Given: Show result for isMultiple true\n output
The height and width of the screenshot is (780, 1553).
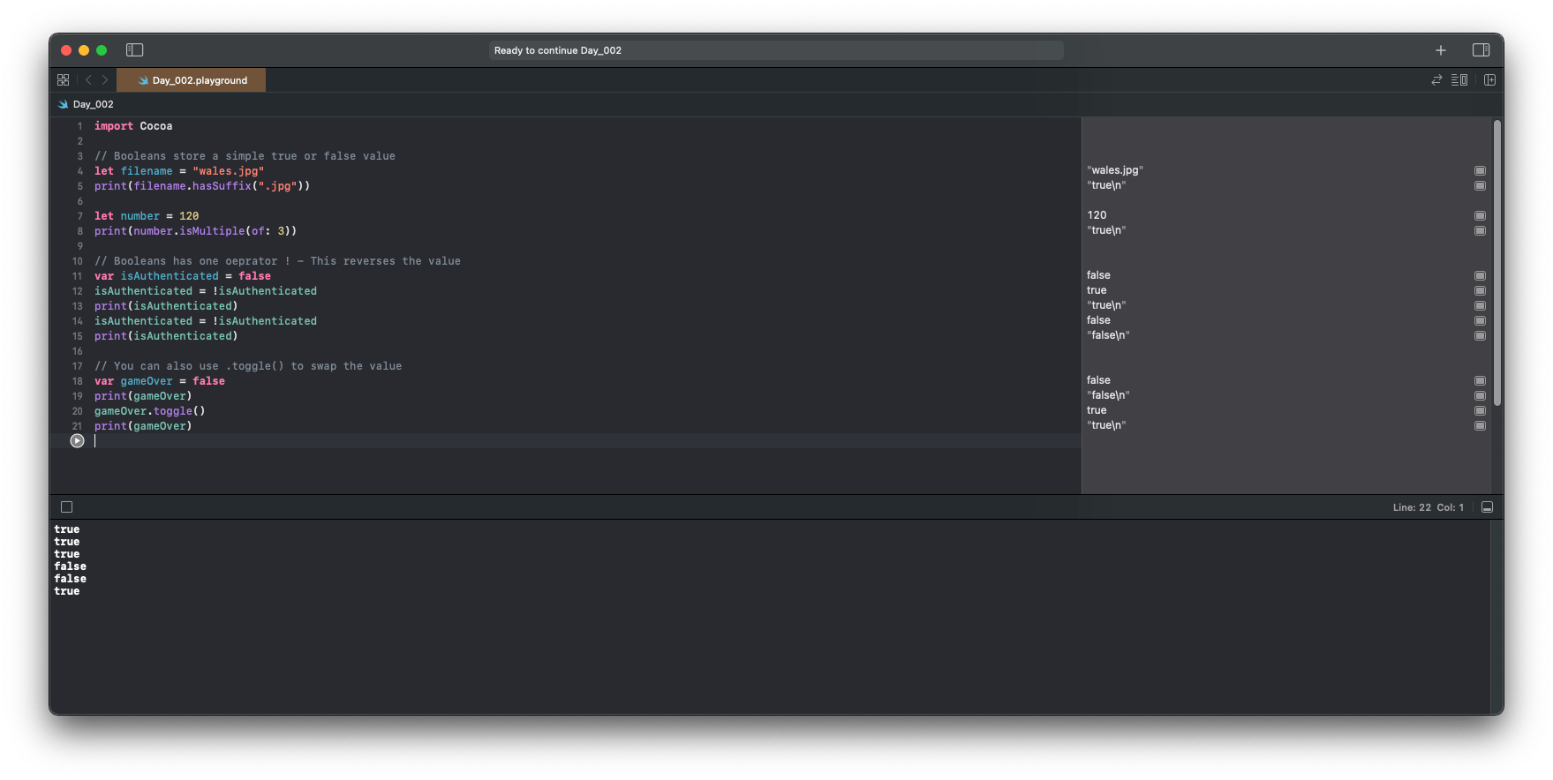Looking at the screenshot, I should coord(1480,230).
